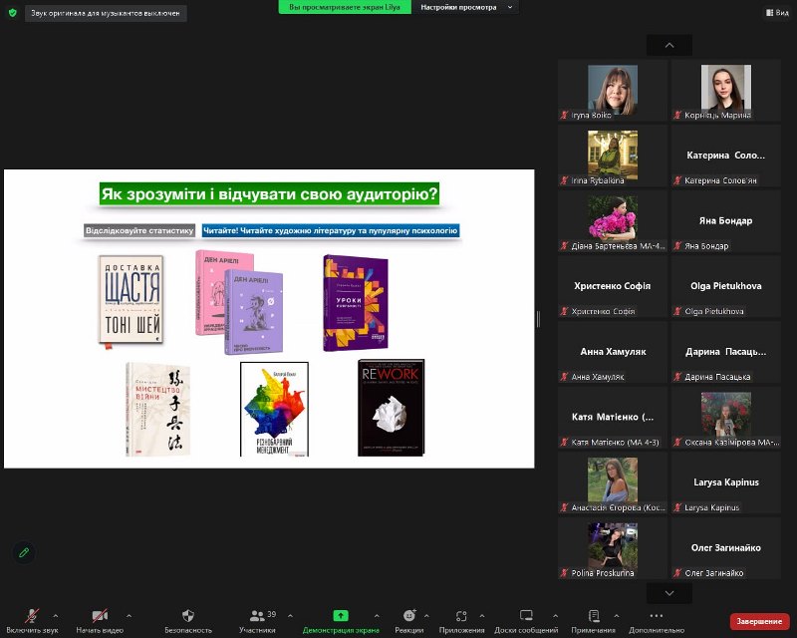Viewport: 797px width, 638px height.
Task: Click muted mic icon beside Irina Rybalkina
Action: coord(564,180)
